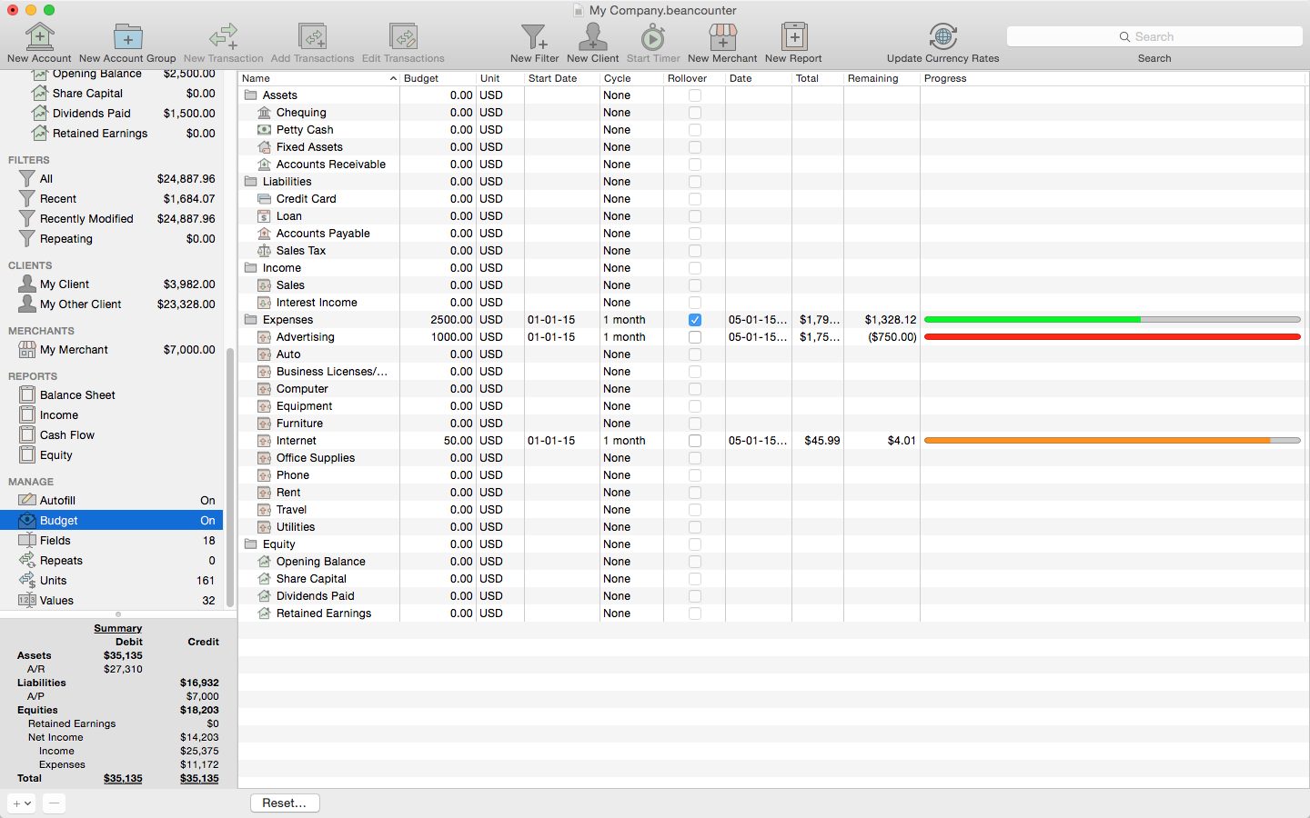The width and height of the screenshot is (1310, 818).
Task: Open Cycle dropdown for Internet row
Action: coord(631,441)
